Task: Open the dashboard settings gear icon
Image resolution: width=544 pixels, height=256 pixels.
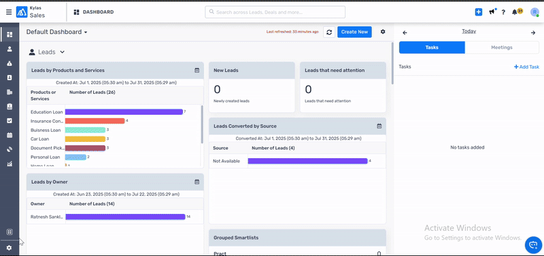Action: [x=383, y=31]
